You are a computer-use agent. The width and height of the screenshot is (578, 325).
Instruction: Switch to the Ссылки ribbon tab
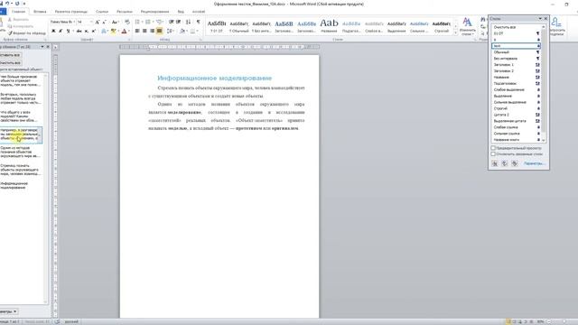[x=102, y=12]
